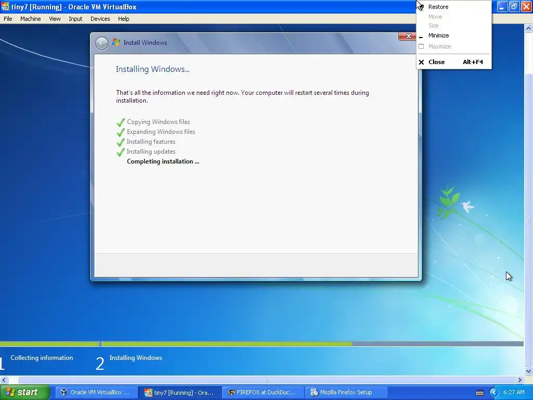Open the Devices menu
533x400 pixels.
pos(100,19)
